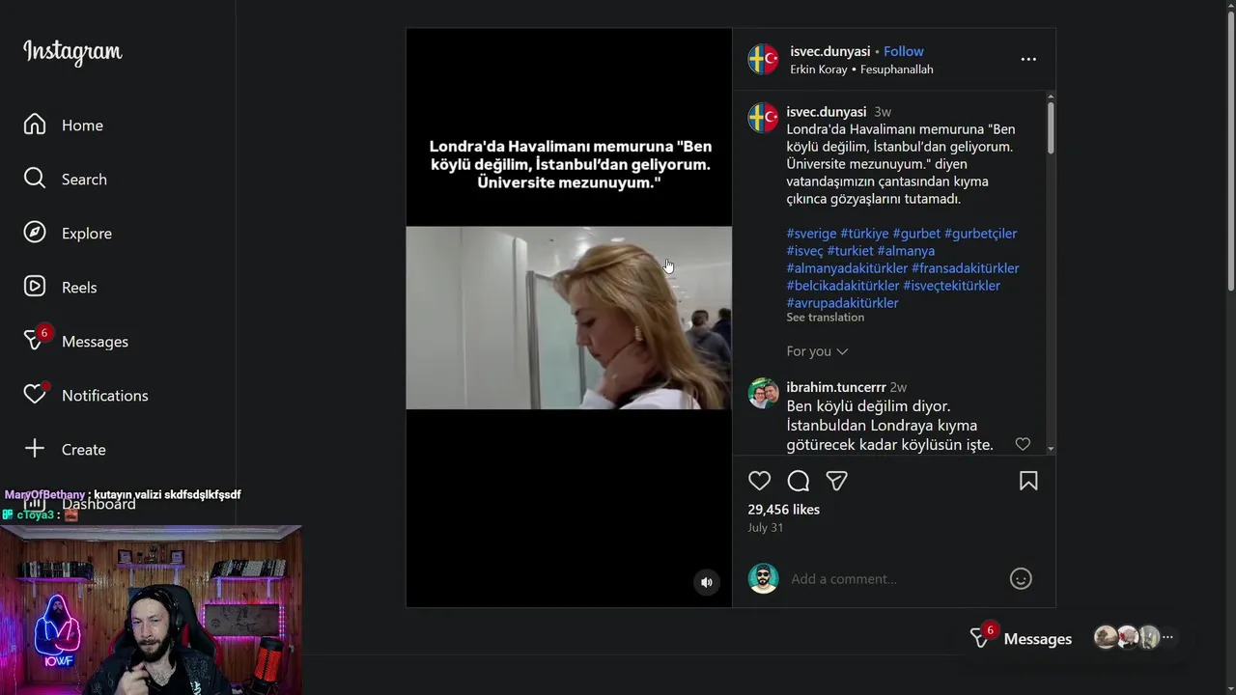
Task: Follow the isvec.dunyasi account
Action: (904, 51)
